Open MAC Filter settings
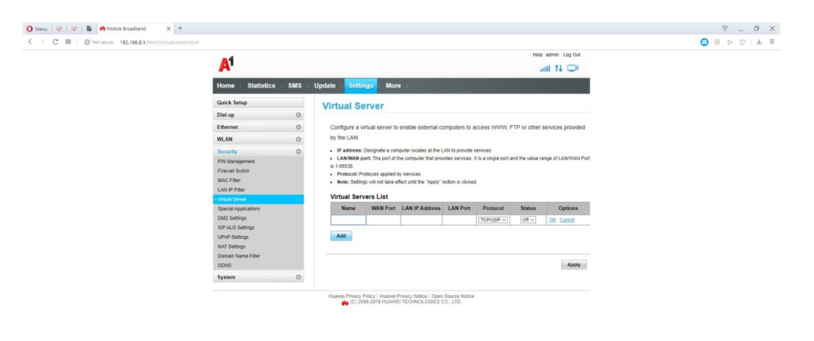The height and width of the screenshot is (341, 814). tap(229, 180)
